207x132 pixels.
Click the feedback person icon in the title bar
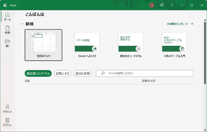tap(162, 5)
